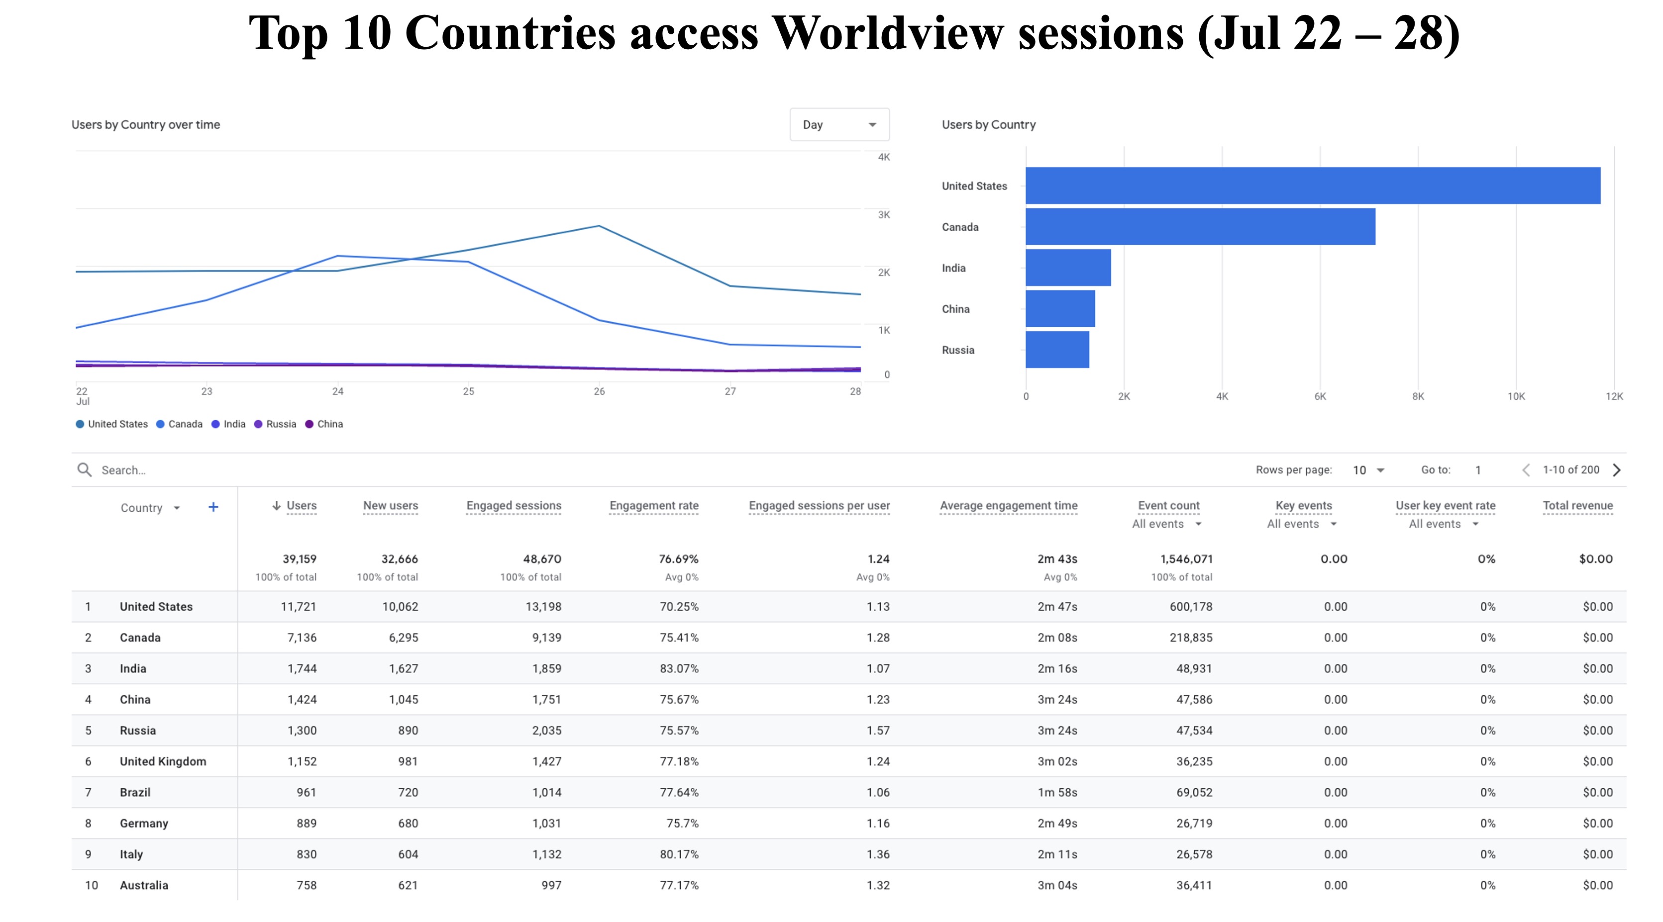Click the Users sort arrow
This screenshot has height=922, width=1663.
coord(276,506)
